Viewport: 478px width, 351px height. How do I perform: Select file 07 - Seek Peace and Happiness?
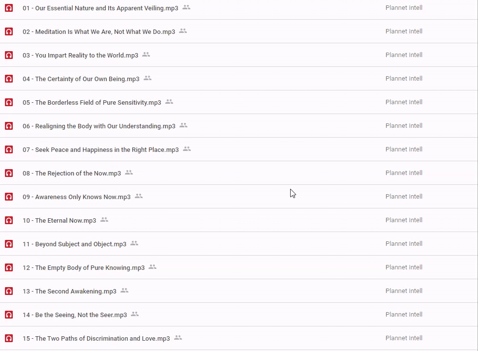coord(100,149)
